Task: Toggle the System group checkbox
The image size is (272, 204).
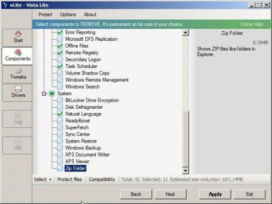Action: pos(52,94)
